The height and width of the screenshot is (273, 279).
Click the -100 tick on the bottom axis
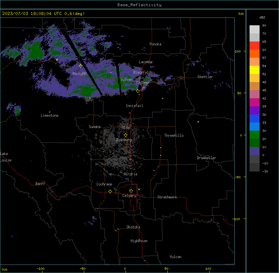(40, 269)
